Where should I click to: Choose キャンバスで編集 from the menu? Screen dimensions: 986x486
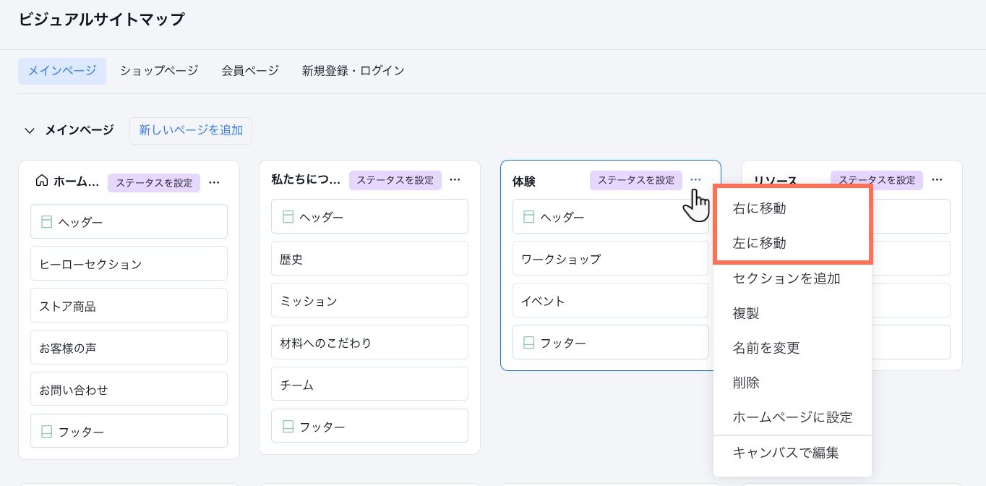(x=786, y=453)
